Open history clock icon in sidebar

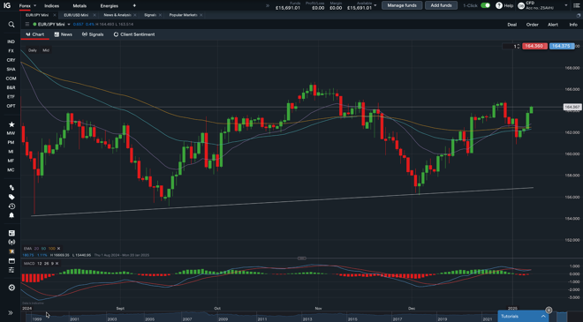(11, 206)
